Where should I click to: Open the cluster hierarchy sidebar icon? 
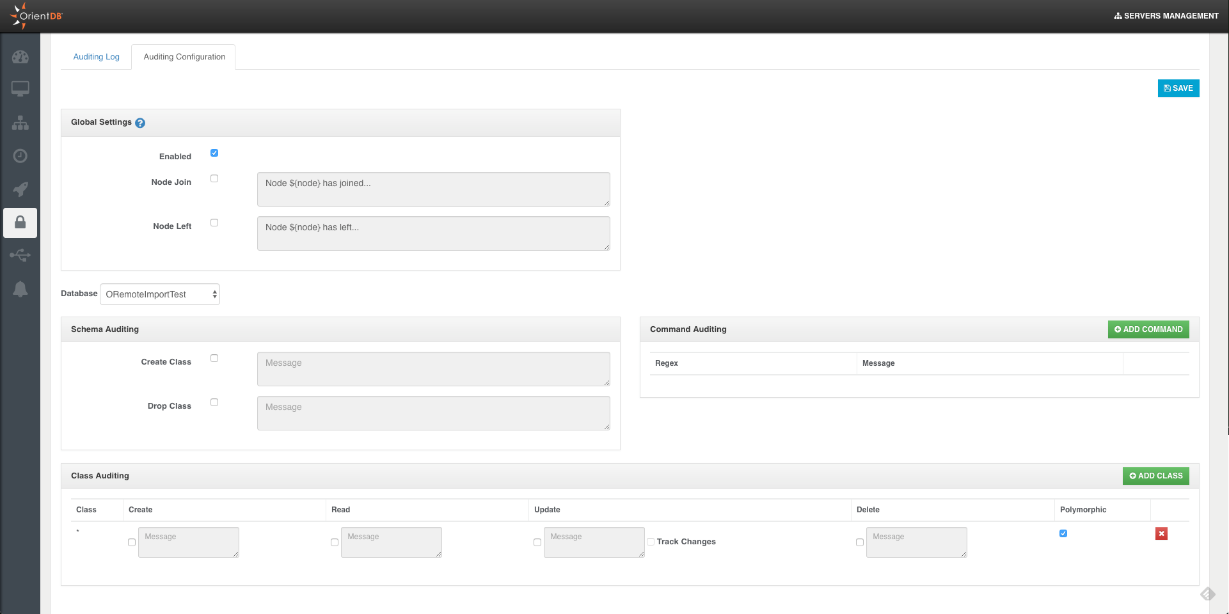tap(20, 123)
